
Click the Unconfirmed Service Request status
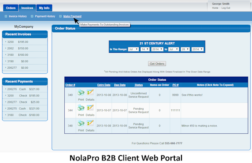pos(138,95)
